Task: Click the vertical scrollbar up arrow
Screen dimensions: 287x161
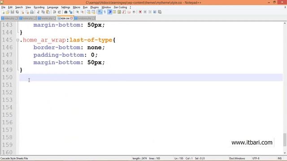Action: pos(285,23)
